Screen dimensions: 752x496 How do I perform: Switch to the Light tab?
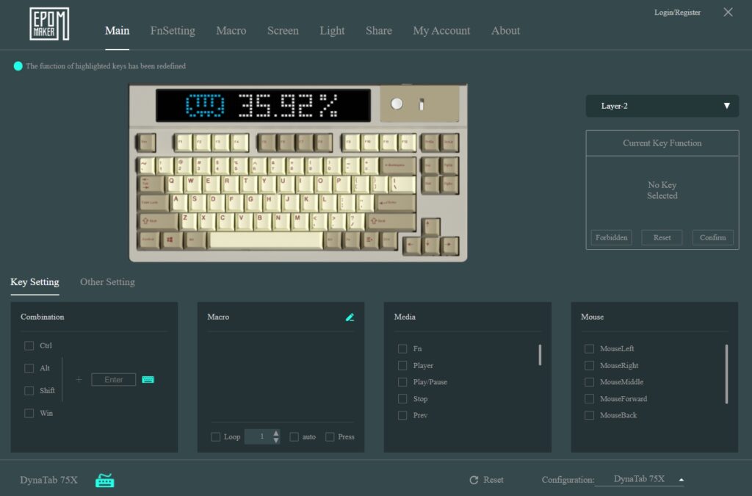coord(332,31)
